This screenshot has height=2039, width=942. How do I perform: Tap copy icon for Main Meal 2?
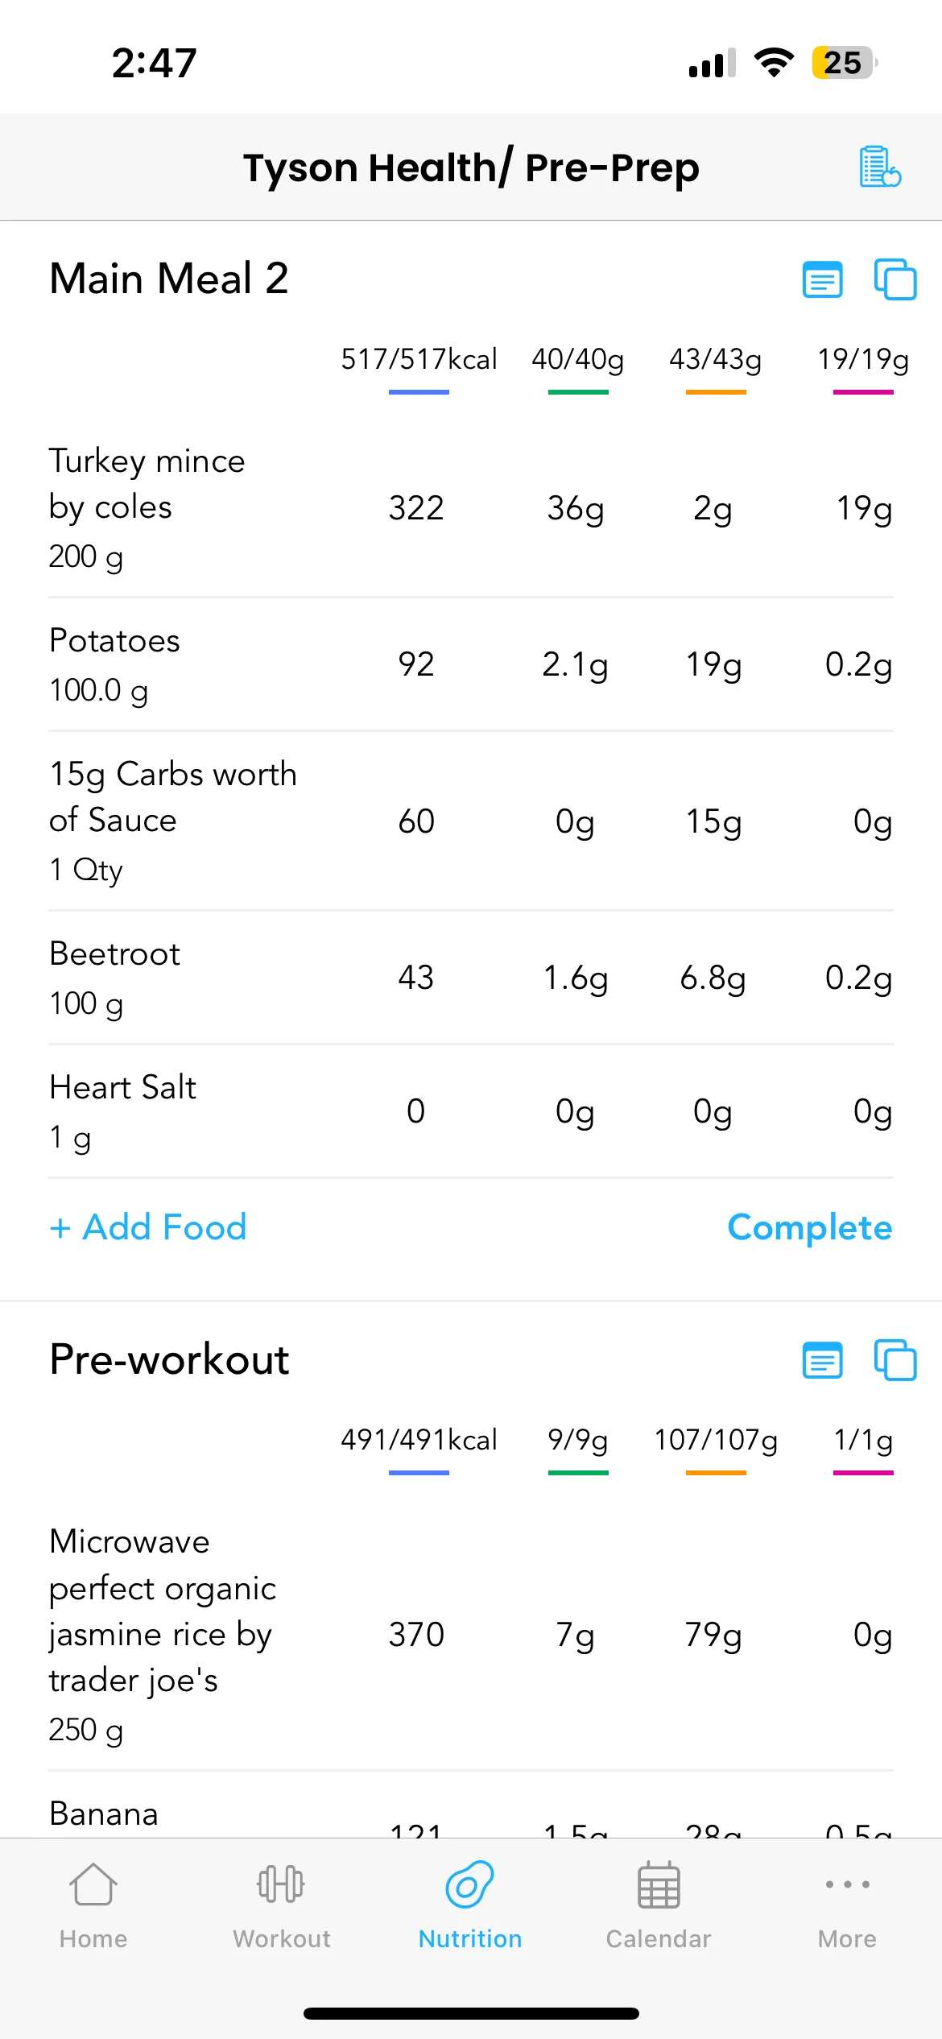point(895,279)
